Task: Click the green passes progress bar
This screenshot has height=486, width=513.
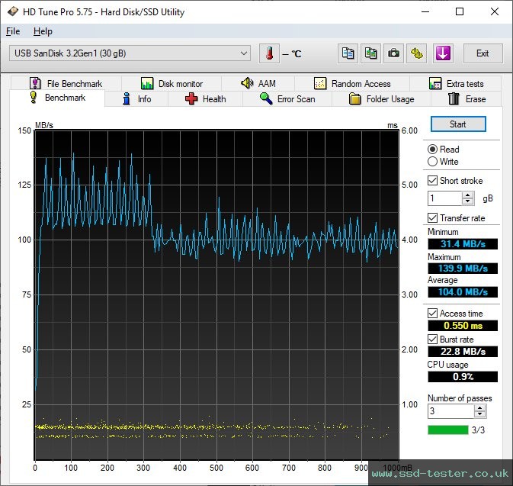Action: (x=448, y=430)
